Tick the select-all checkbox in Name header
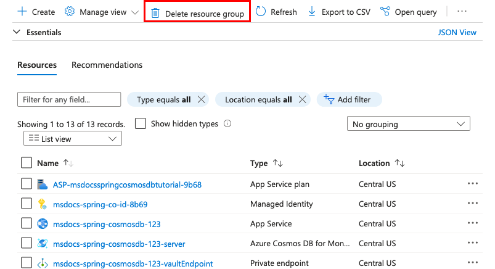 [27, 163]
